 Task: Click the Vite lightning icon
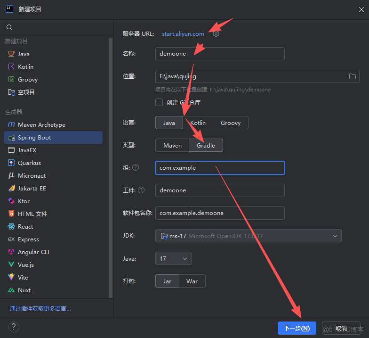click(x=11, y=277)
